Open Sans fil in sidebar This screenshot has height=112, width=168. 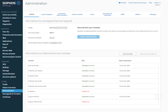pyautogui.click(x=5, y=44)
